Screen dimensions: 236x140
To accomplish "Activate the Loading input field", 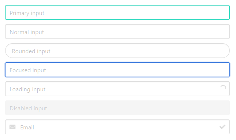I will [117, 89].
